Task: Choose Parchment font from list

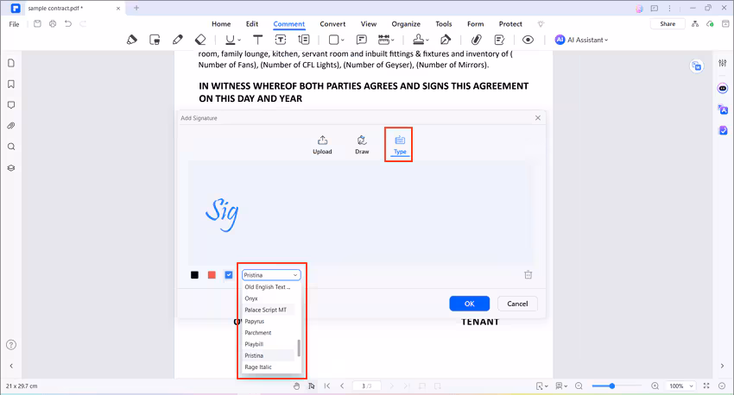Action: [269, 333]
